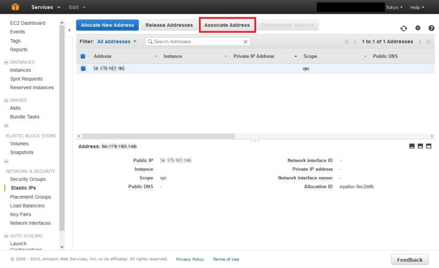The image size is (439, 268).
Task: Open Network Interfaces in sidebar
Action: click(x=30, y=223)
